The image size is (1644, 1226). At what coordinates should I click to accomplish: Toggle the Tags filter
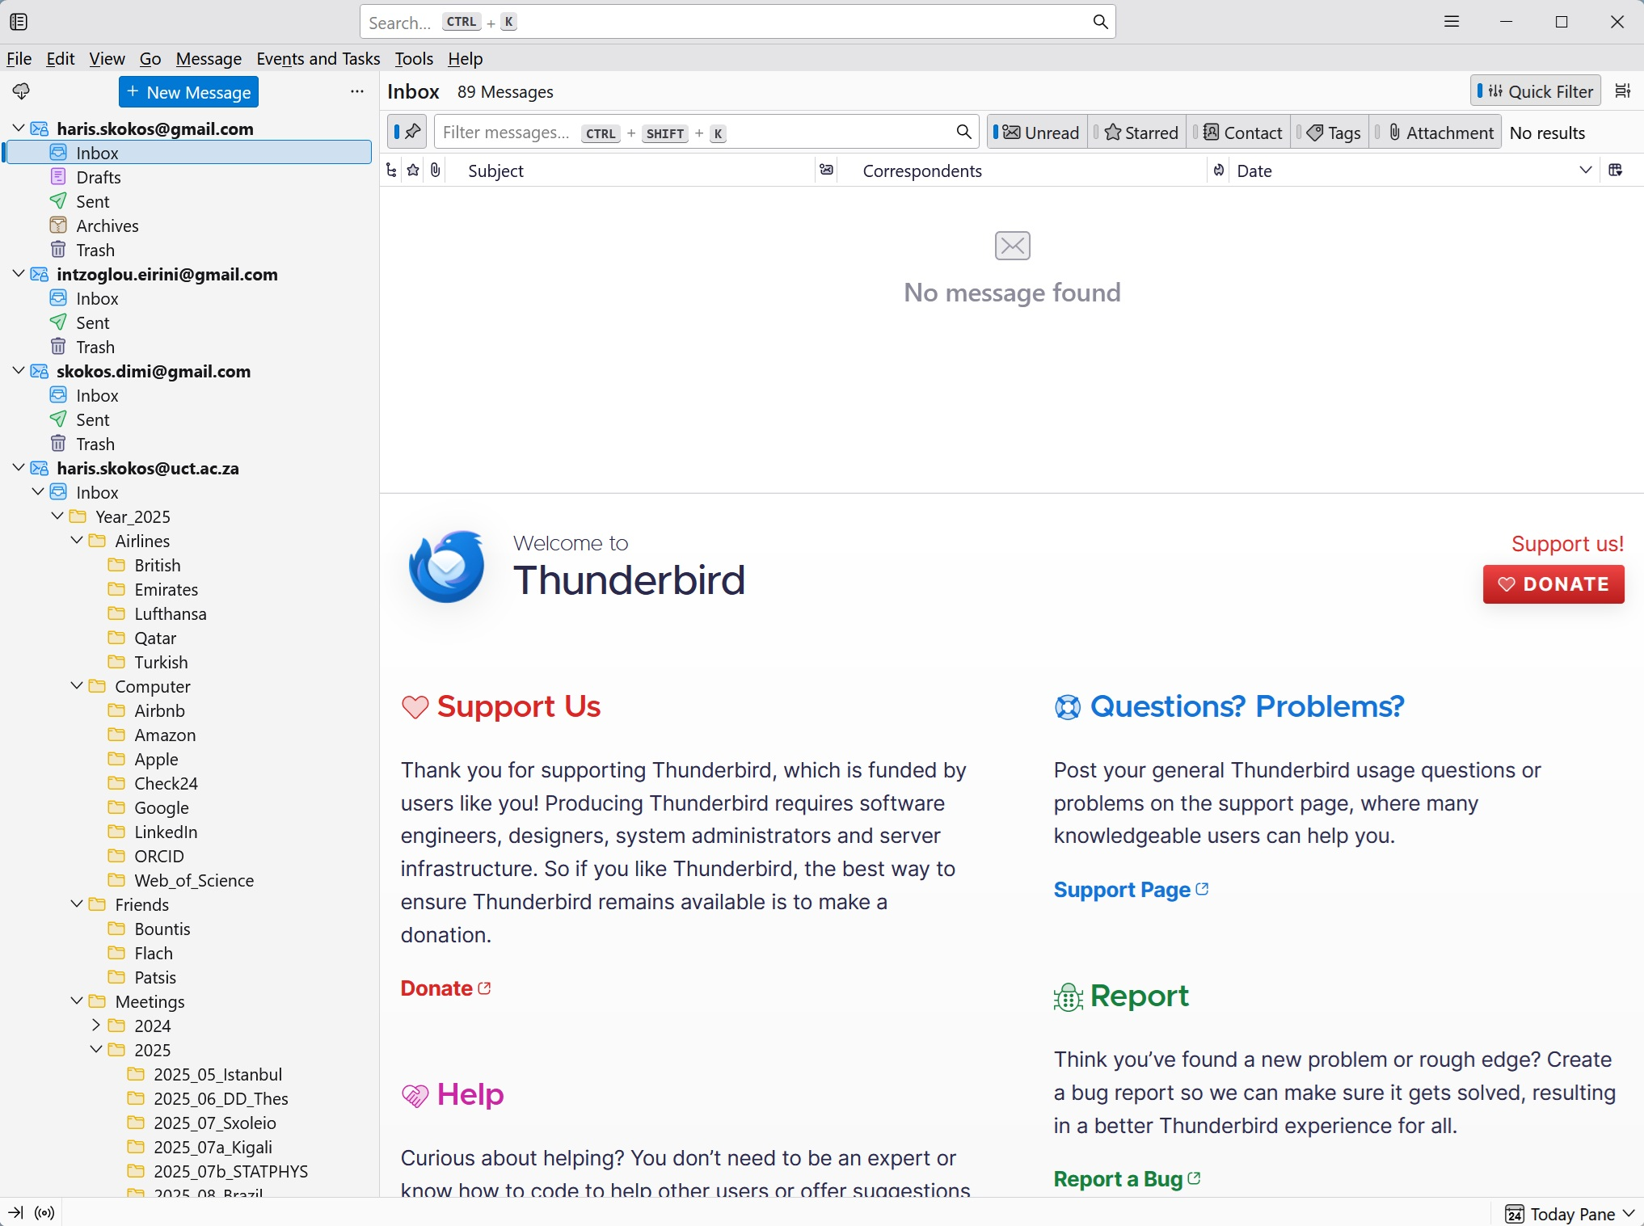pyautogui.click(x=1330, y=133)
